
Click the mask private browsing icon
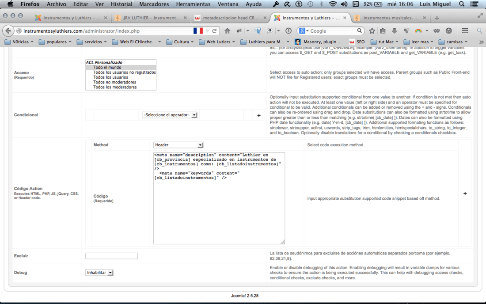[x=437, y=30]
